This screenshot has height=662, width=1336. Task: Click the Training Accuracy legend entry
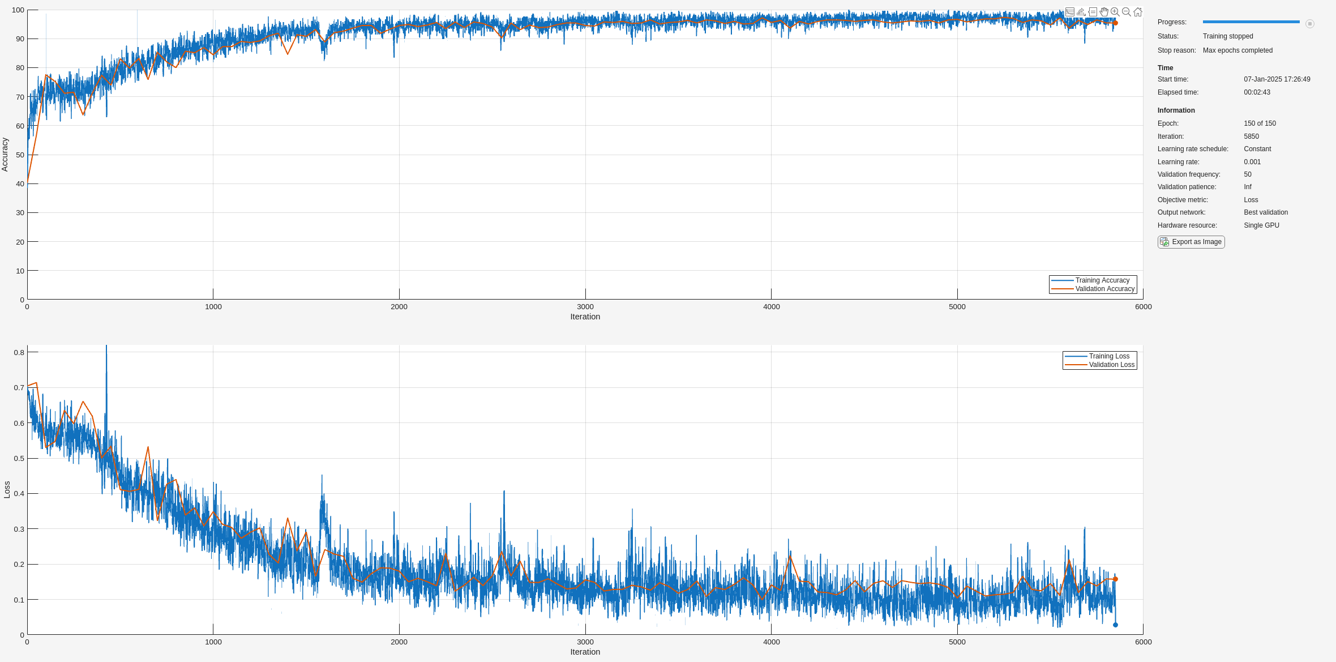click(1102, 280)
